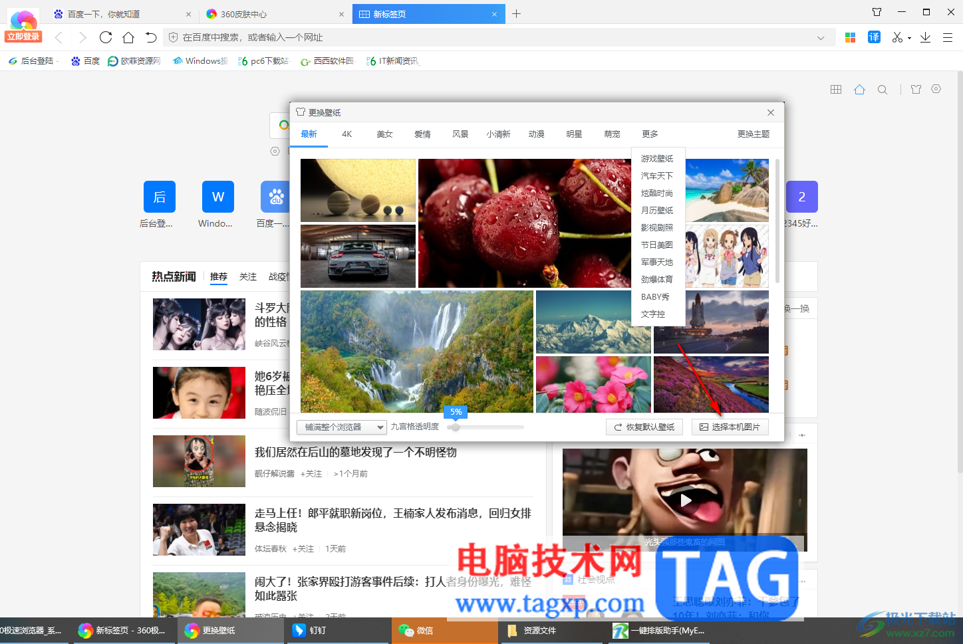This screenshot has height=644, width=963.
Task: Open the browser home page icon in toolbar
Action: [128, 37]
